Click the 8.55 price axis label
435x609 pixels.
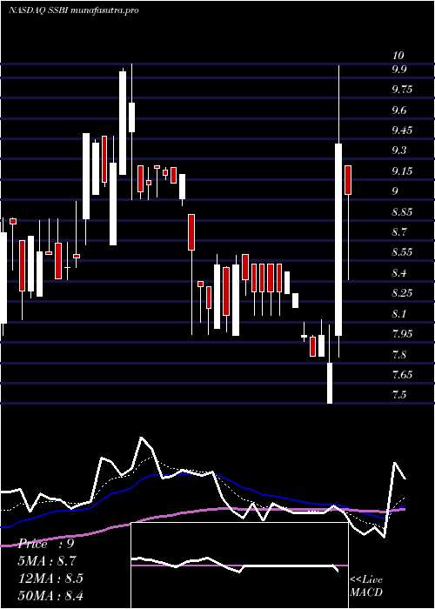pyautogui.click(x=402, y=252)
